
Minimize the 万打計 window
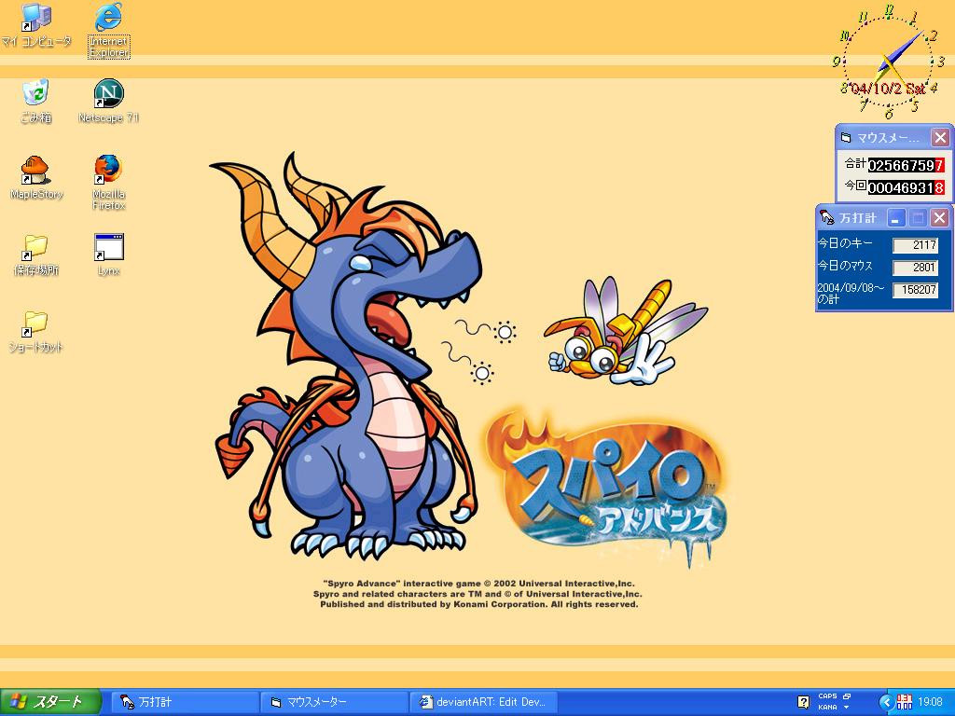pos(895,217)
